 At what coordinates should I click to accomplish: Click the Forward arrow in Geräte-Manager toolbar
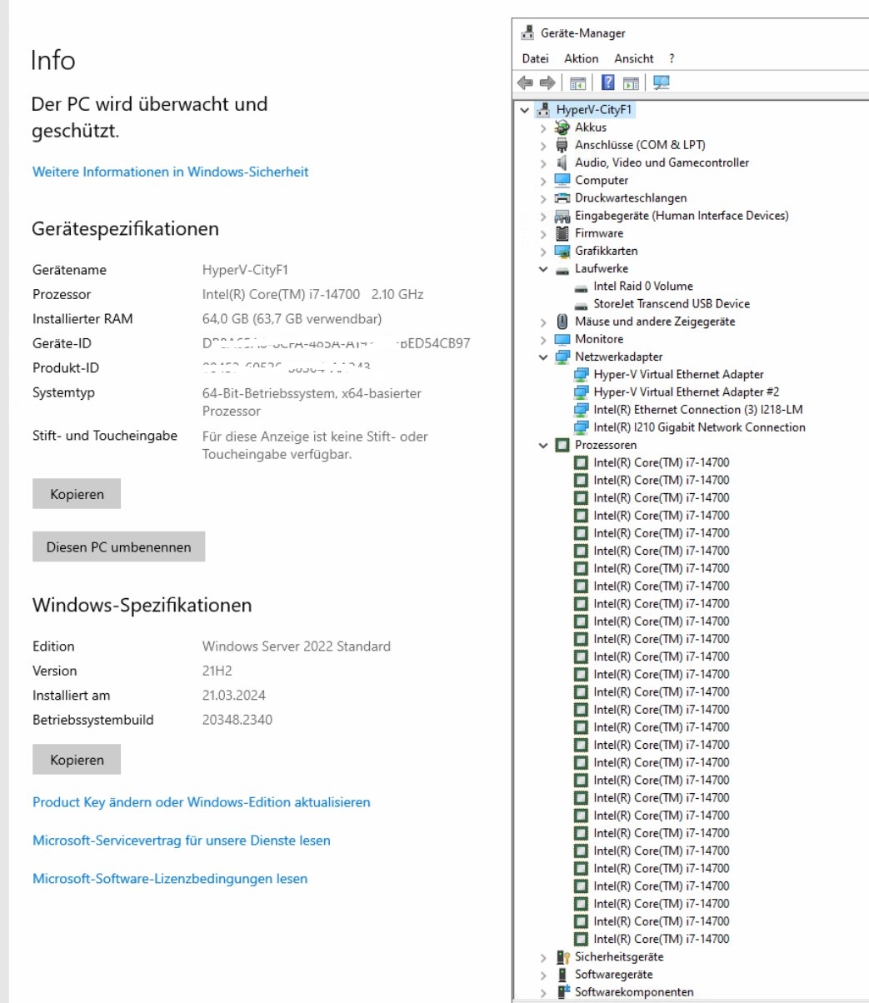pos(547,82)
